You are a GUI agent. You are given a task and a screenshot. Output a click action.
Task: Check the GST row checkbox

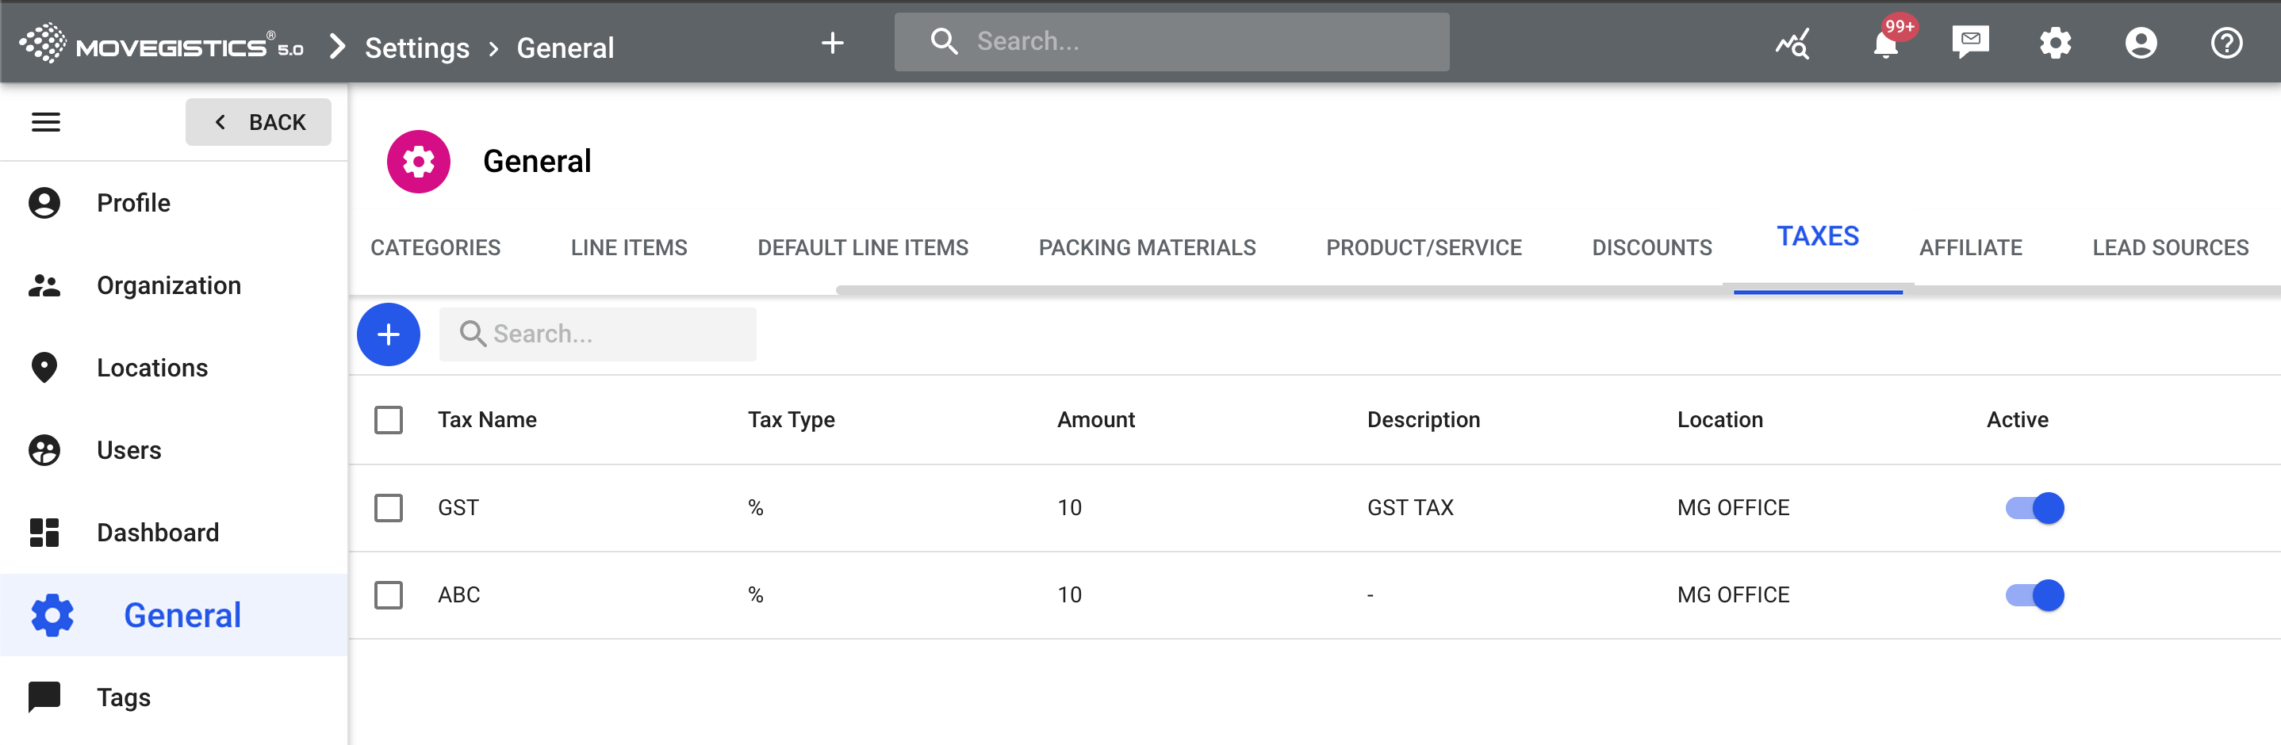[x=388, y=508]
